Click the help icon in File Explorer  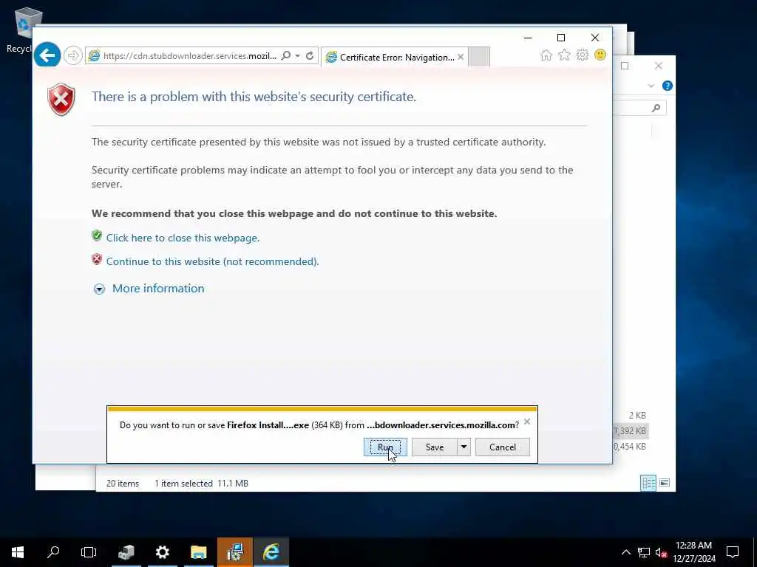[668, 86]
